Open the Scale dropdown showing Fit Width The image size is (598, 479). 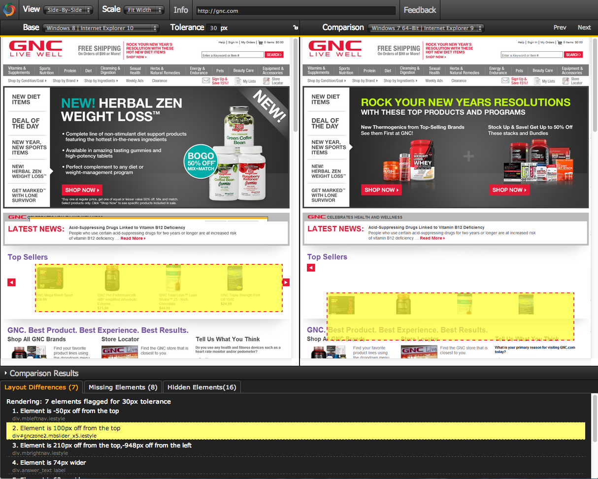(145, 10)
